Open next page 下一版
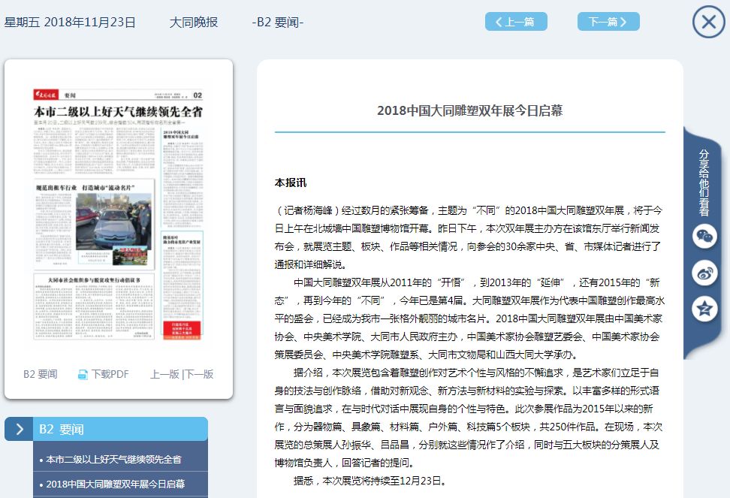Screen dimensions: 730x498 199,374
